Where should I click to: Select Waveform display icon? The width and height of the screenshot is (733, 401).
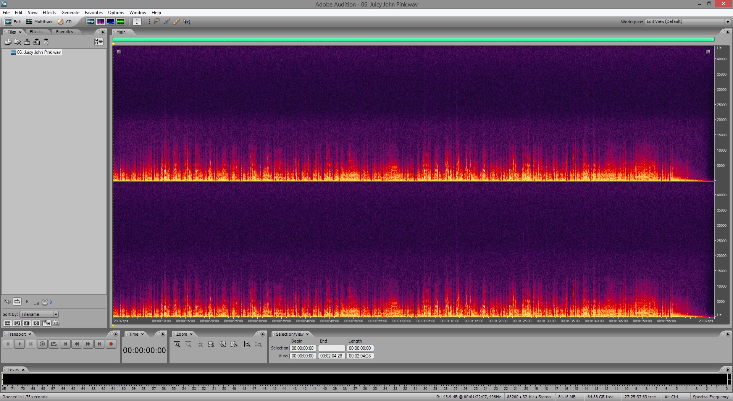91,22
